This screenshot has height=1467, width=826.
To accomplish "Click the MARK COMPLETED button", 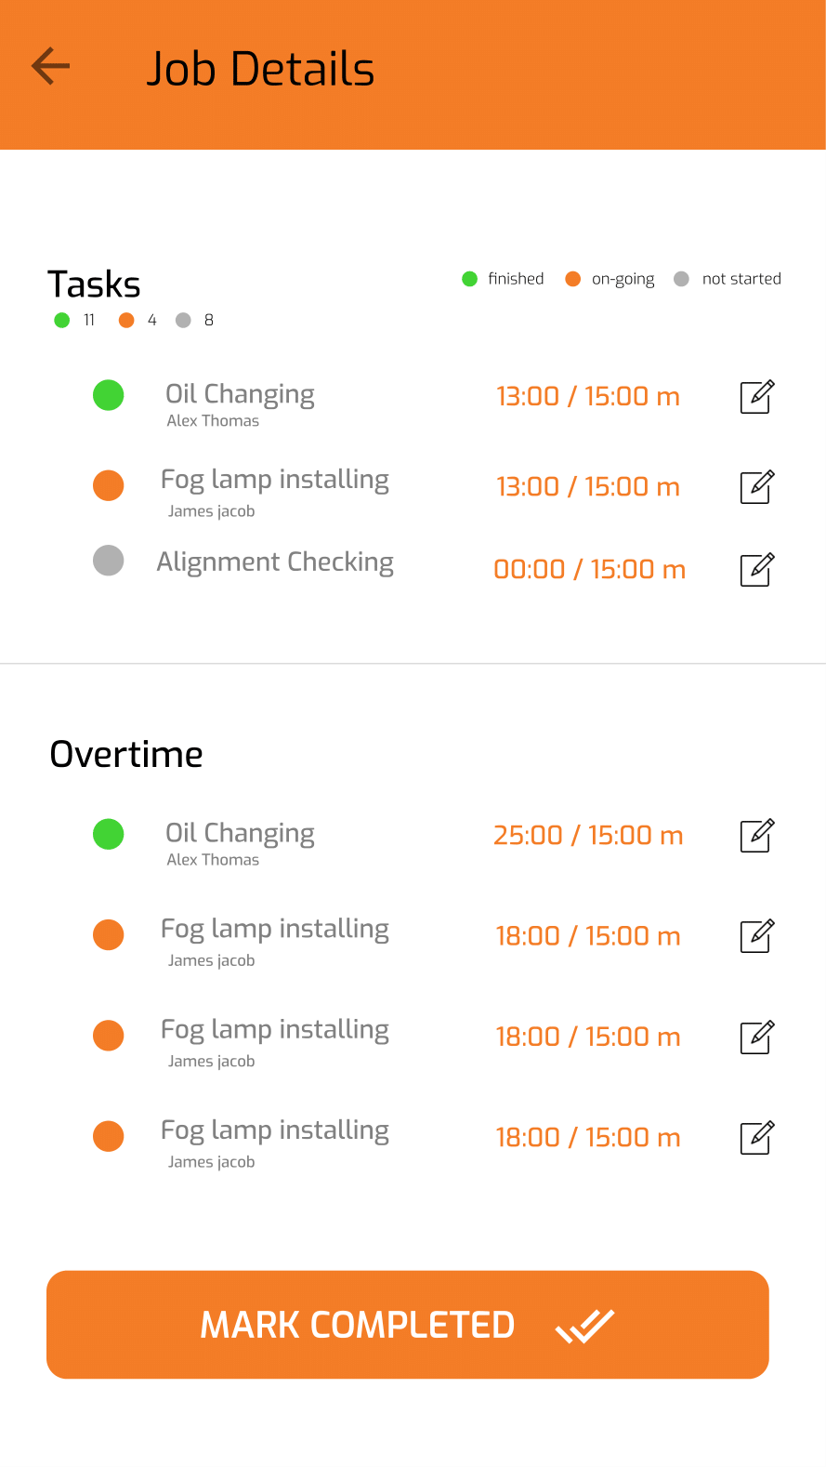I will tap(408, 1324).
